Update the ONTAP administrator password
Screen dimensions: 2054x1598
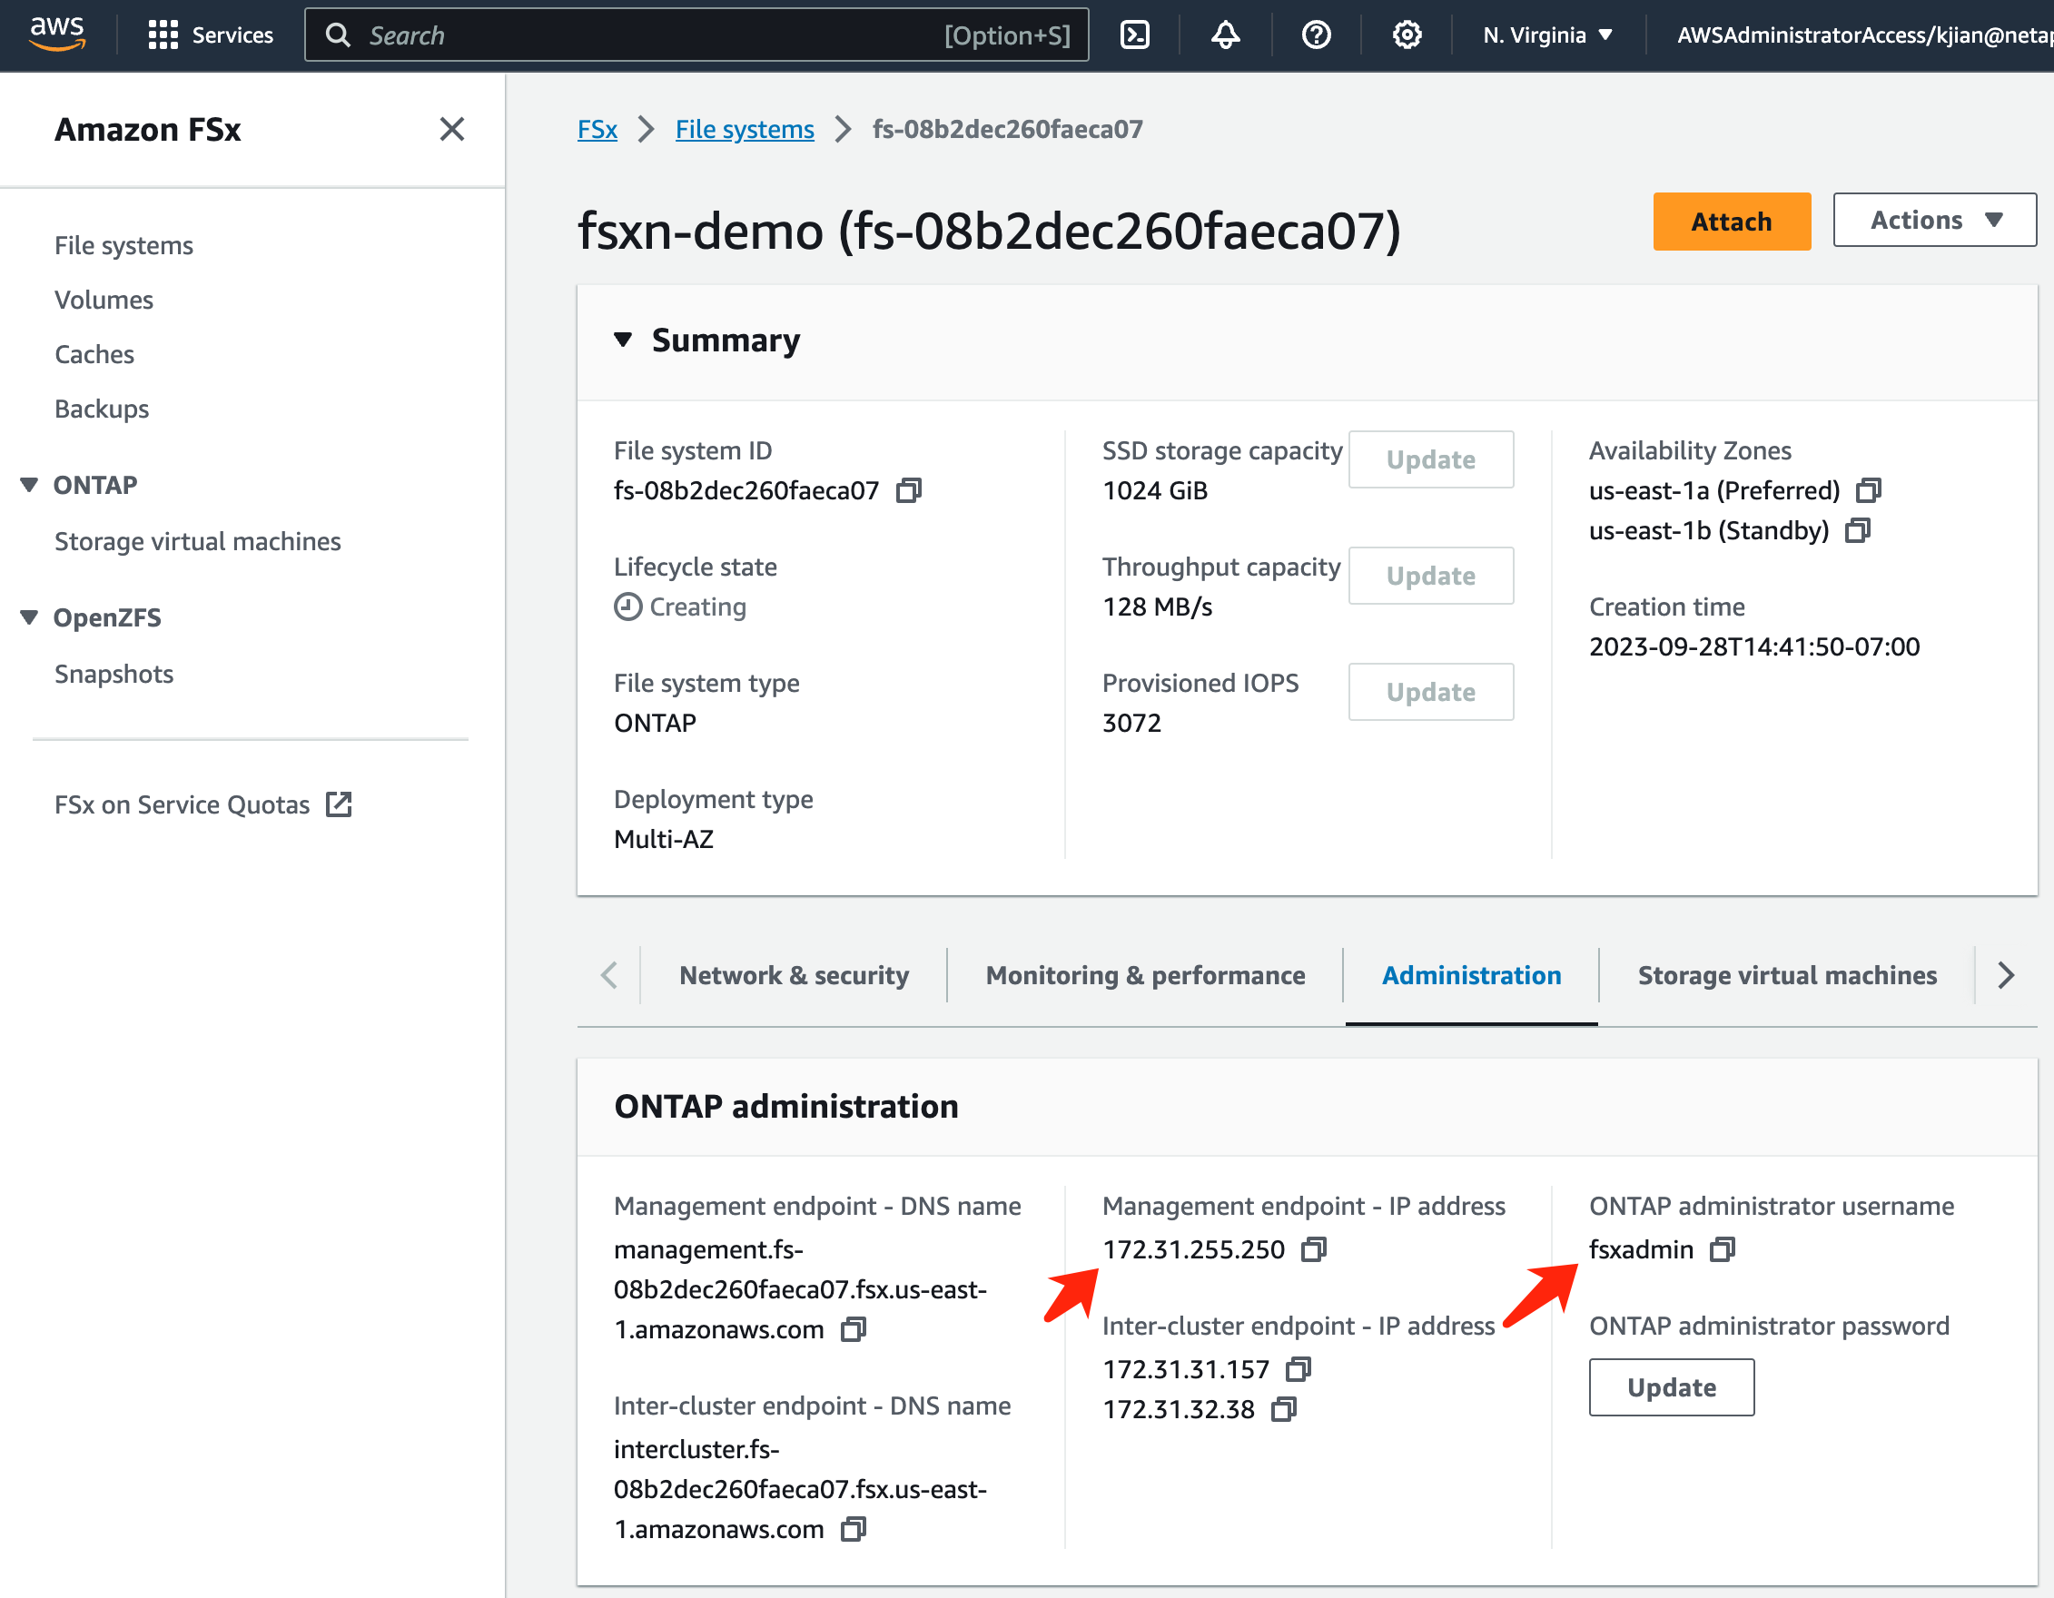pyautogui.click(x=1671, y=1387)
